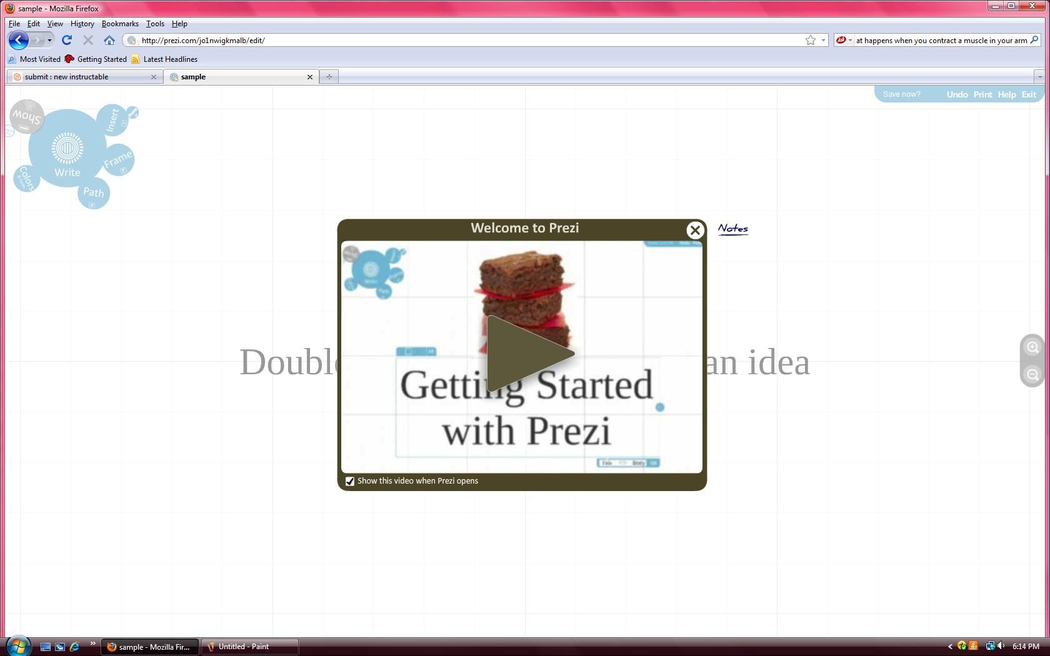The image size is (1050, 656).
Task: Close the 'Welcome to Prezi' dialog
Action: pyautogui.click(x=695, y=230)
